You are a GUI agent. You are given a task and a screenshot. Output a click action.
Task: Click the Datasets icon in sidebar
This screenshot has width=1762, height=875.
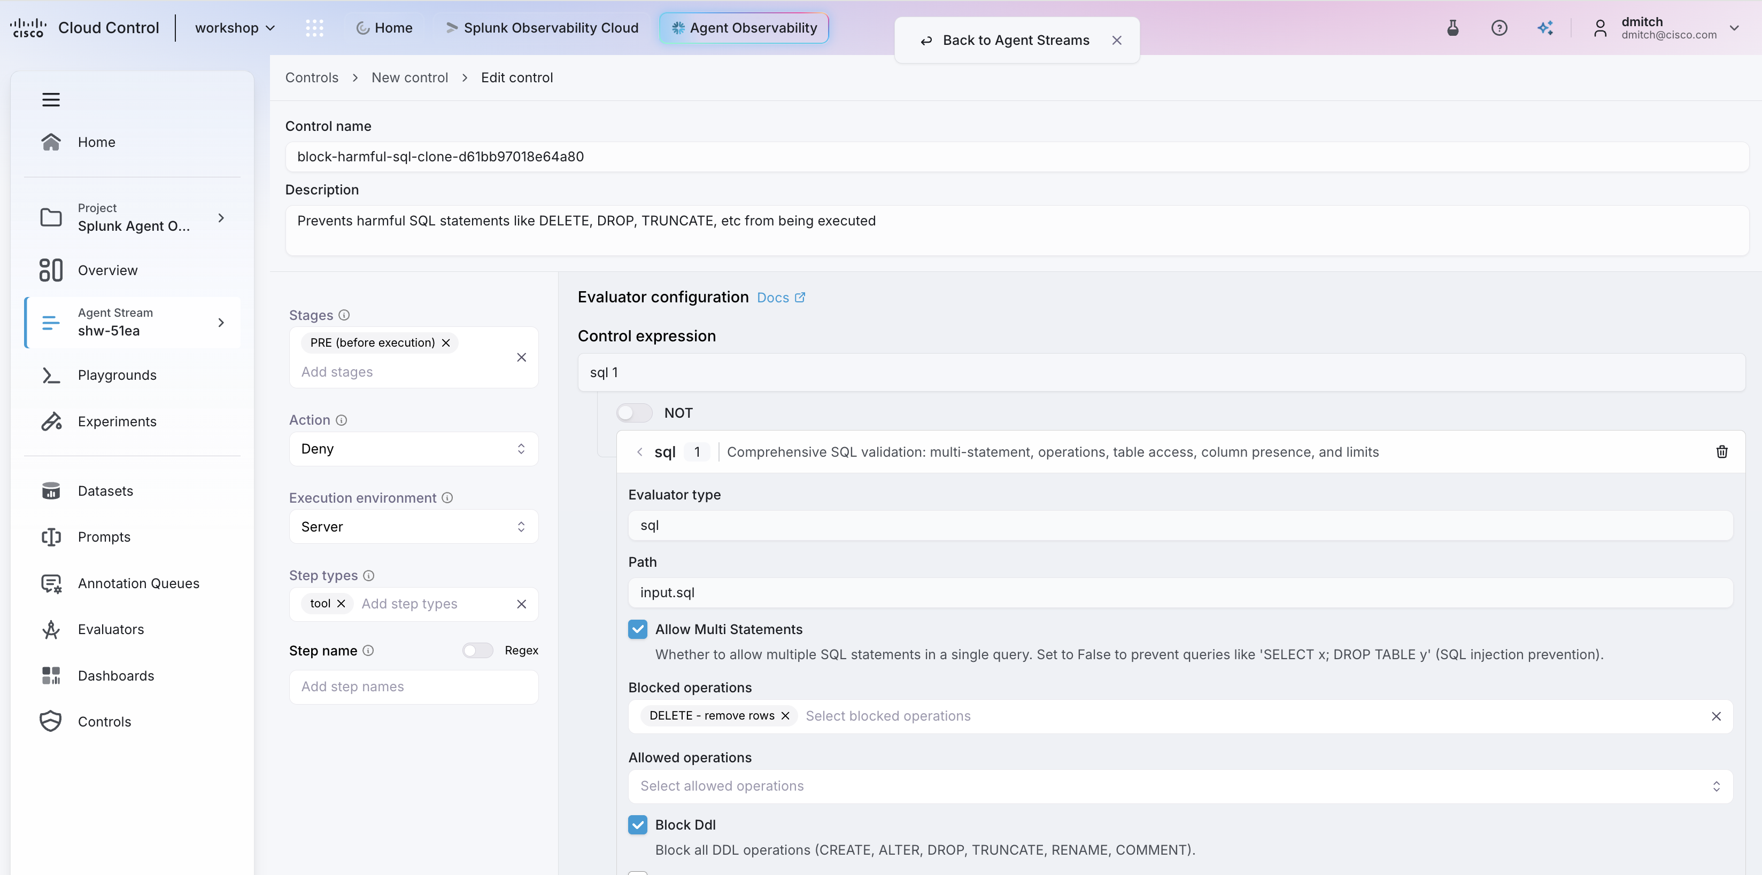(x=51, y=491)
